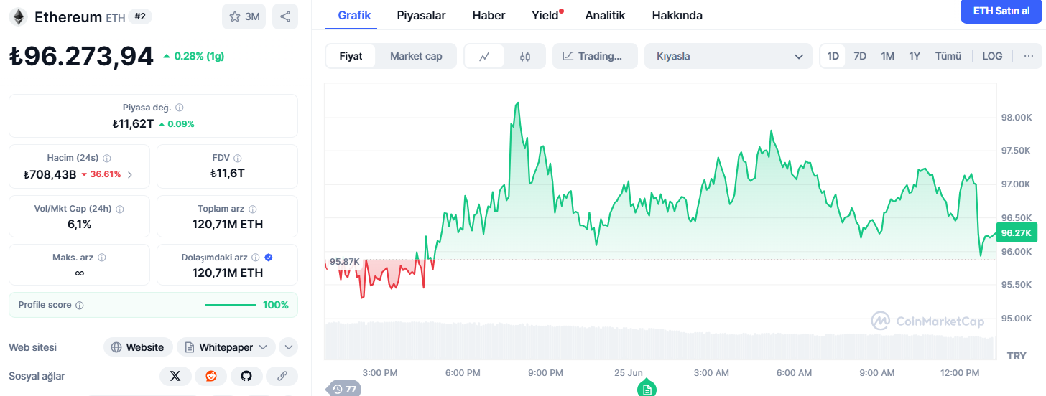Click the ₺11,62T market cap value

(133, 123)
